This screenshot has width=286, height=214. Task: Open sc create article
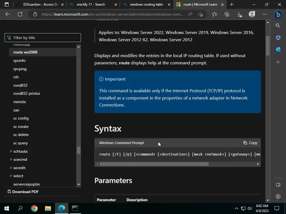pyautogui.click(x=21, y=127)
